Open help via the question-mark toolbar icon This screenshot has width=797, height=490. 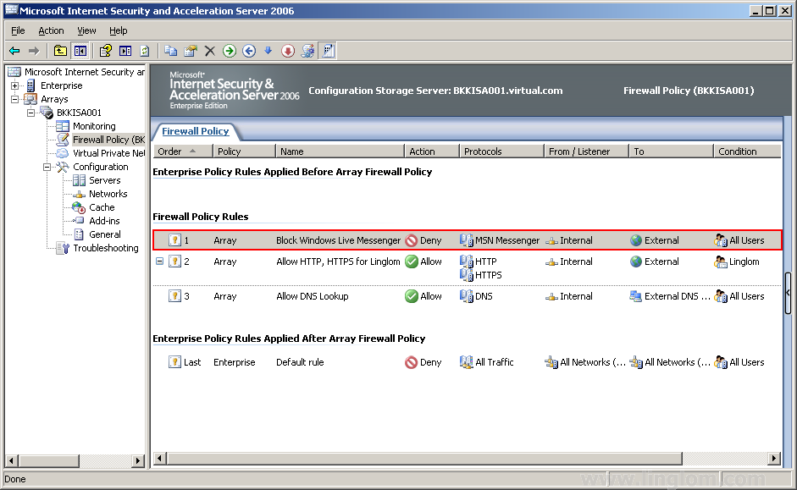pos(106,51)
